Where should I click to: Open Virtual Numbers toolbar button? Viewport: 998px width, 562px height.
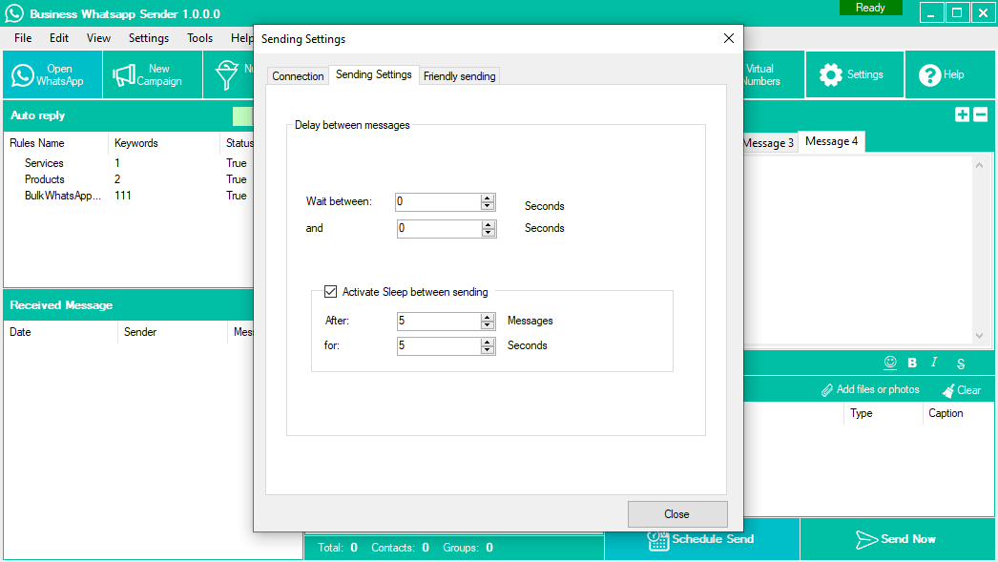[x=774, y=75]
